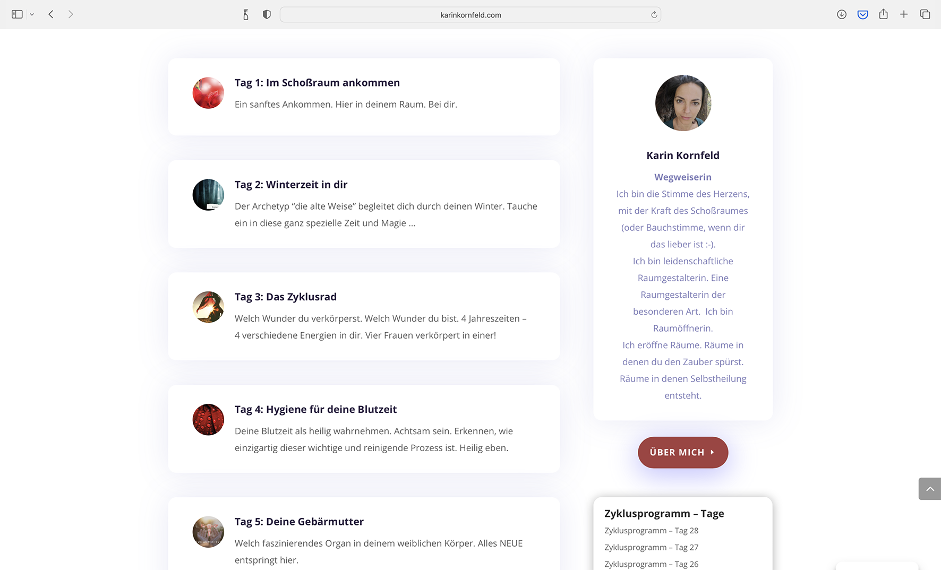Click Tag 2 Winterzeit forest thumbnail
The image size is (941, 570).
click(208, 195)
